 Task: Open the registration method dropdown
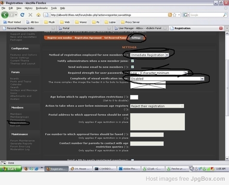[x=150, y=55]
